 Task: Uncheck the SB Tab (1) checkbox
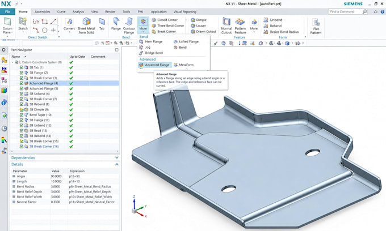[22, 67]
